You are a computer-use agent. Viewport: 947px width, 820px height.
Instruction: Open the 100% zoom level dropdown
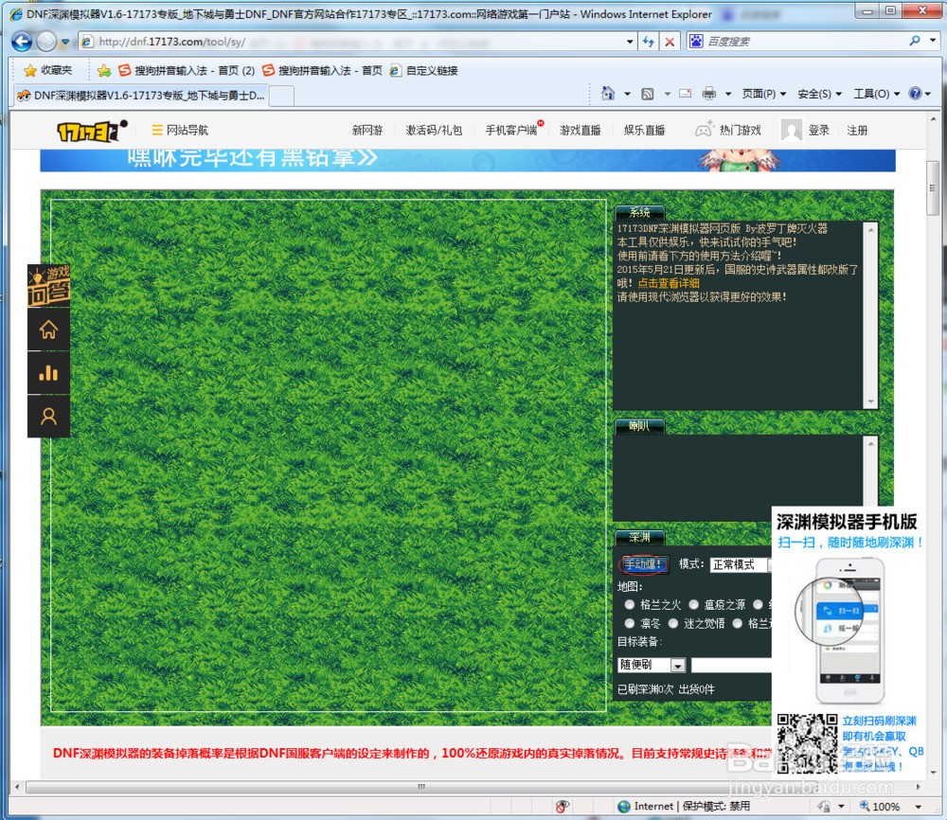pos(918,807)
